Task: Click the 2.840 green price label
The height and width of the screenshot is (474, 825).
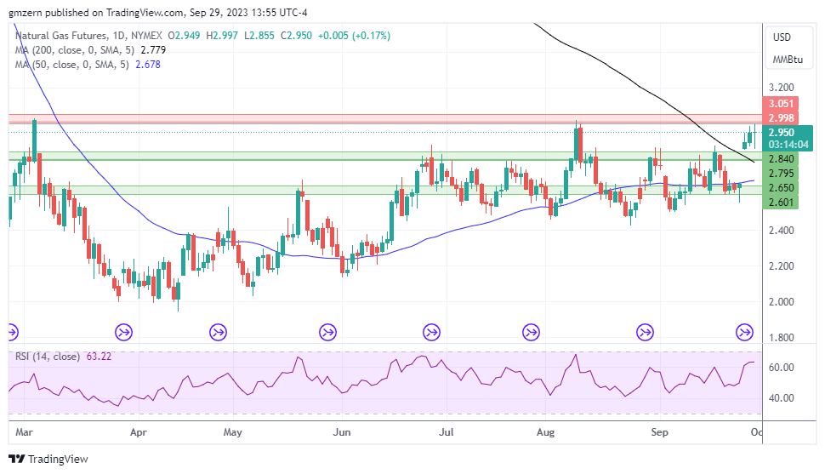Action: click(x=781, y=159)
